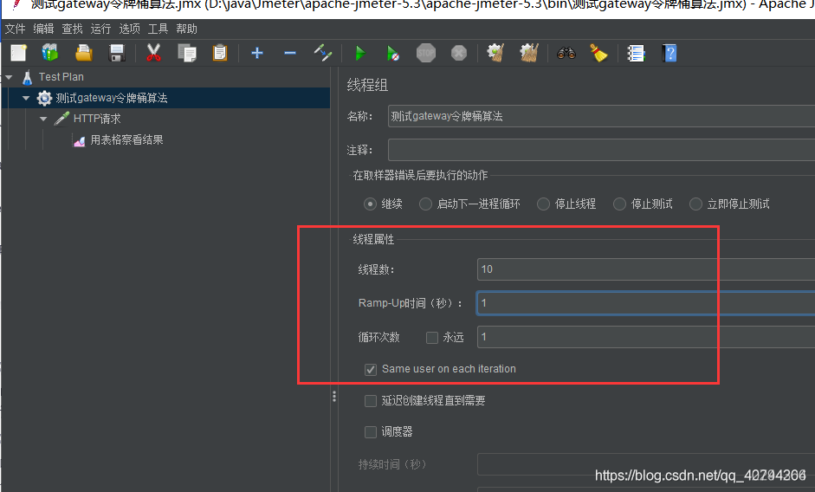Click the 名称 input field
The image size is (815, 492).
601,116
